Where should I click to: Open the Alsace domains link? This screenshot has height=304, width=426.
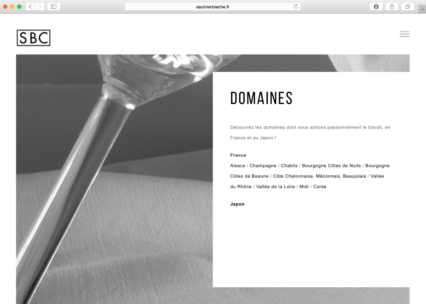238,166
